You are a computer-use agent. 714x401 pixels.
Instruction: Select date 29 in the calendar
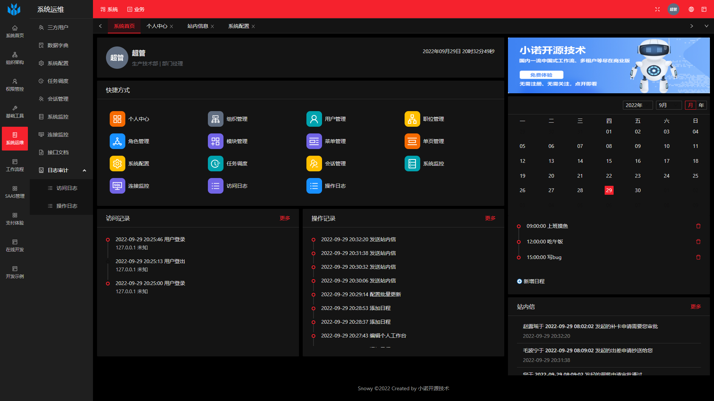click(609, 190)
